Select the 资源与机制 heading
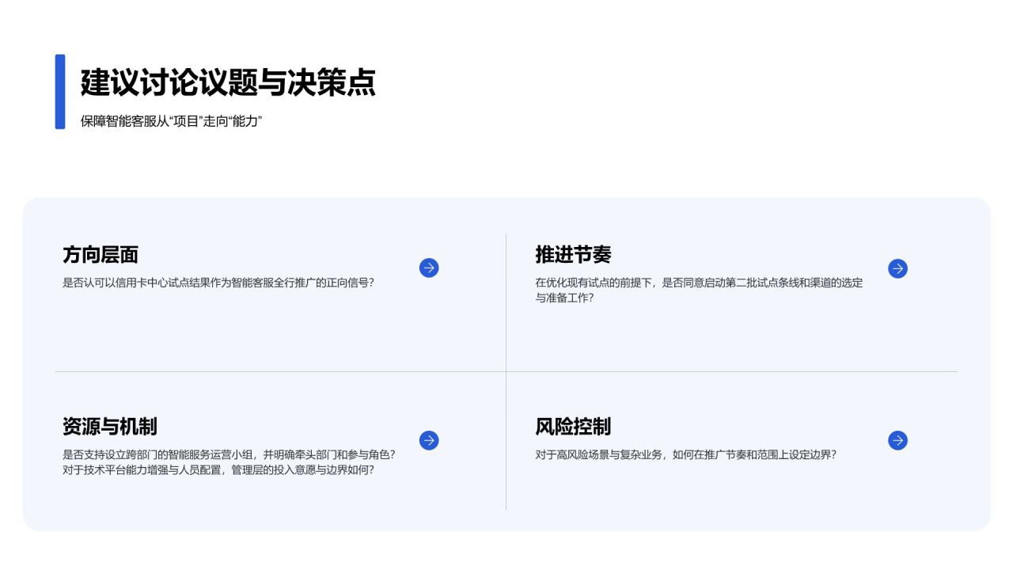Screen dimensions: 1013x570 [110, 427]
